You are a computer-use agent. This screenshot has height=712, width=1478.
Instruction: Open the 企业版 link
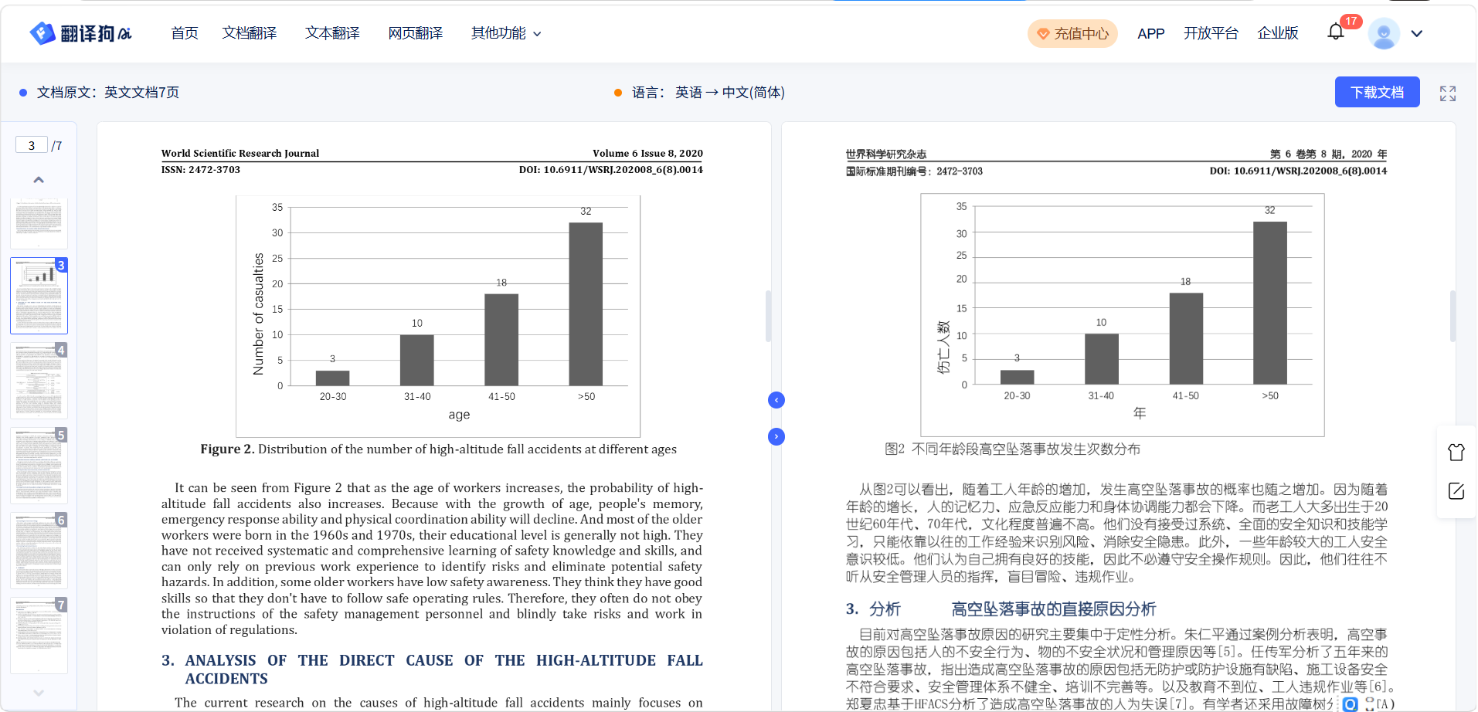tap(1278, 33)
